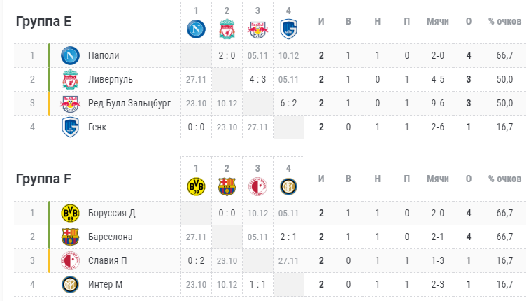
Task: Open the Barcelona–Inter 2 : 1 result
Action: 288,237
